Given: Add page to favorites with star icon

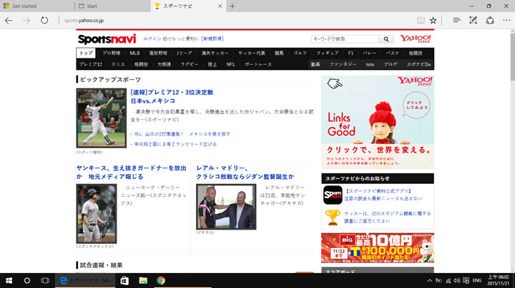Looking at the screenshot, I should pos(433,20).
